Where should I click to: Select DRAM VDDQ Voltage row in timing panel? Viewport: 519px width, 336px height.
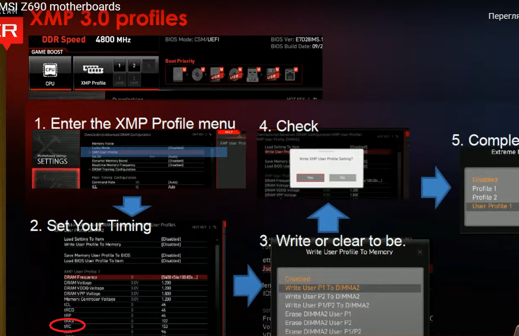point(137,288)
